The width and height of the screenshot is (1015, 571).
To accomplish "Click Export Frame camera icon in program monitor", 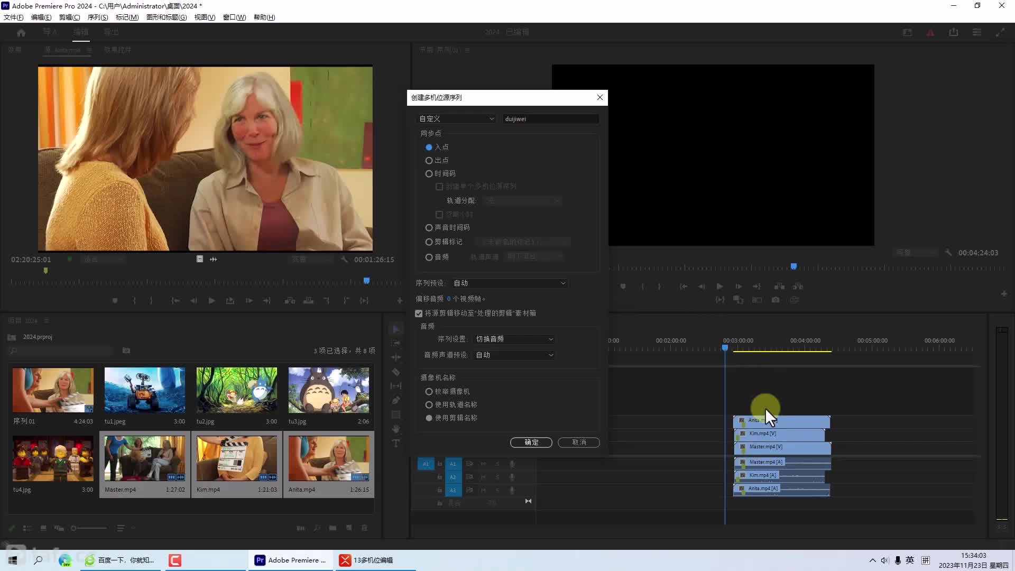I will tap(776, 300).
